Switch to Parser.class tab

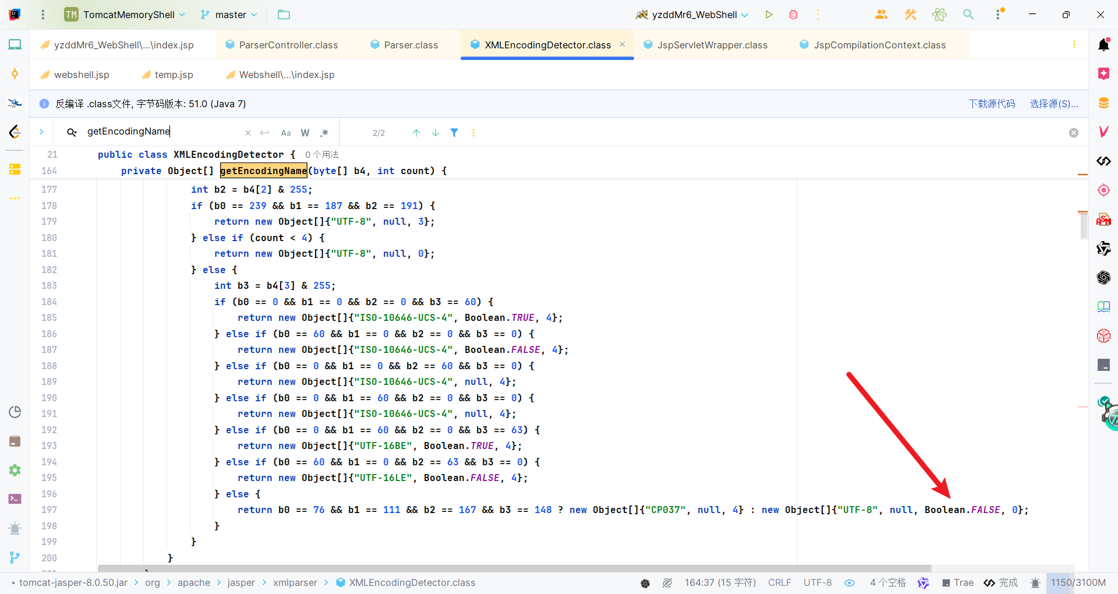coord(404,45)
